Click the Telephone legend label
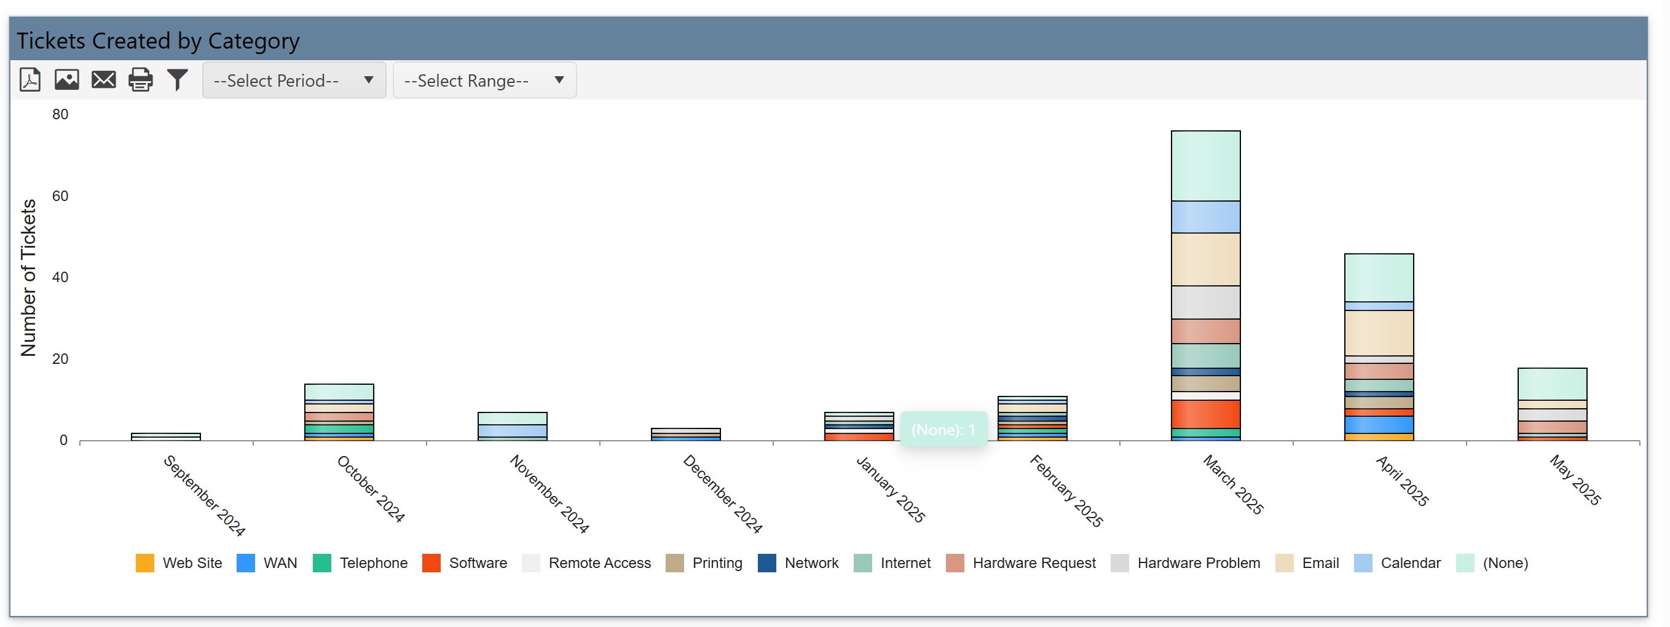The height and width of the screenshot is (627, 1670). point(374,563)
